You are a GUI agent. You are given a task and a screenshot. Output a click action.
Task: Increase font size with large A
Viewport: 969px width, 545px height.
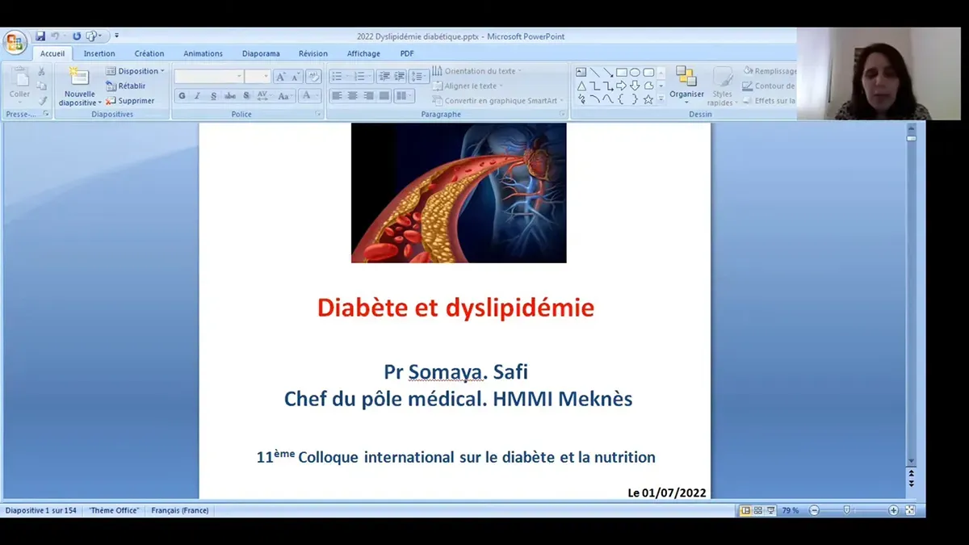click(280, 77)
